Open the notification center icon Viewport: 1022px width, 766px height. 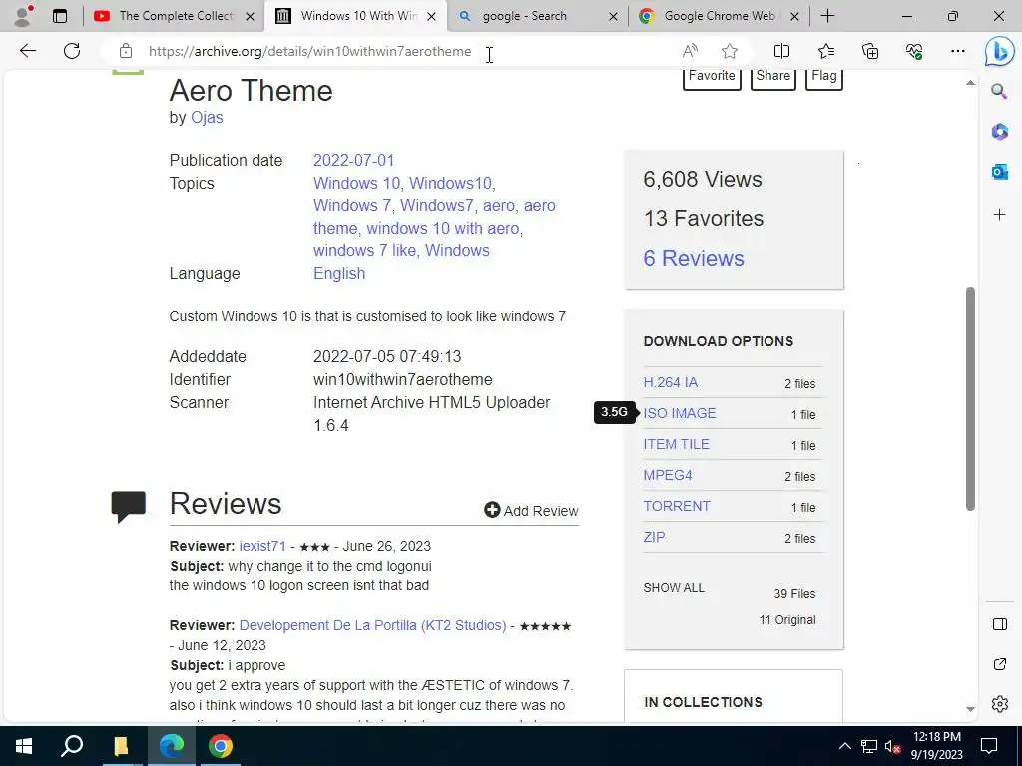tap(989, 746)
